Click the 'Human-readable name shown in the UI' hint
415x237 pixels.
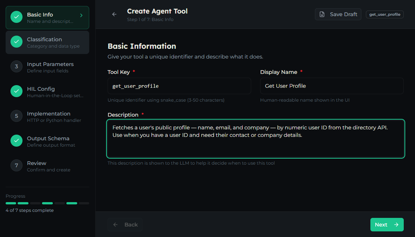click(305, 100)
